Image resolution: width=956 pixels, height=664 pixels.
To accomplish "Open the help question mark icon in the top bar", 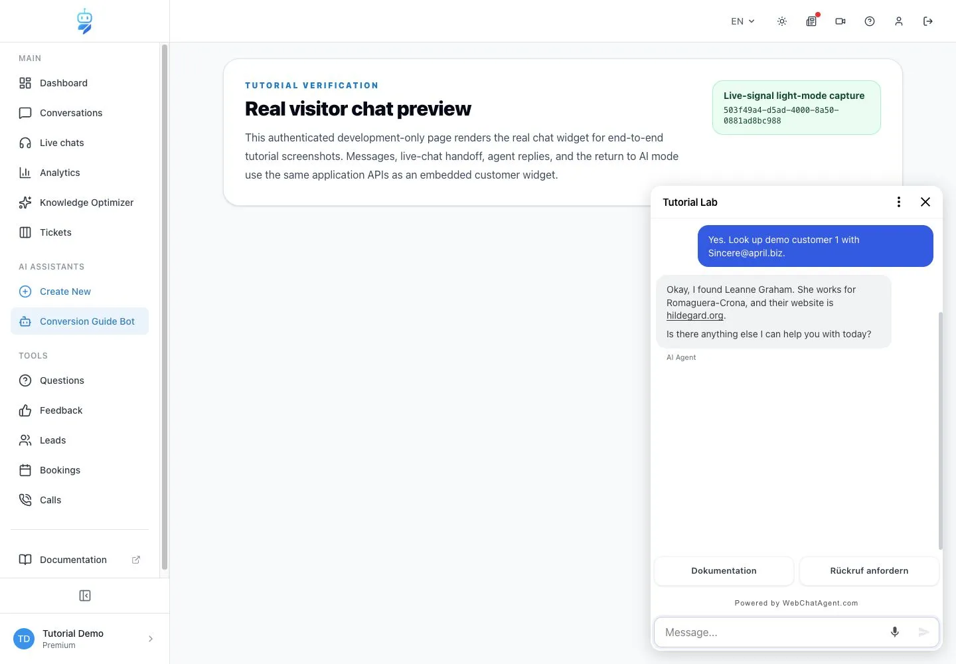I will [x=870, y=21].
